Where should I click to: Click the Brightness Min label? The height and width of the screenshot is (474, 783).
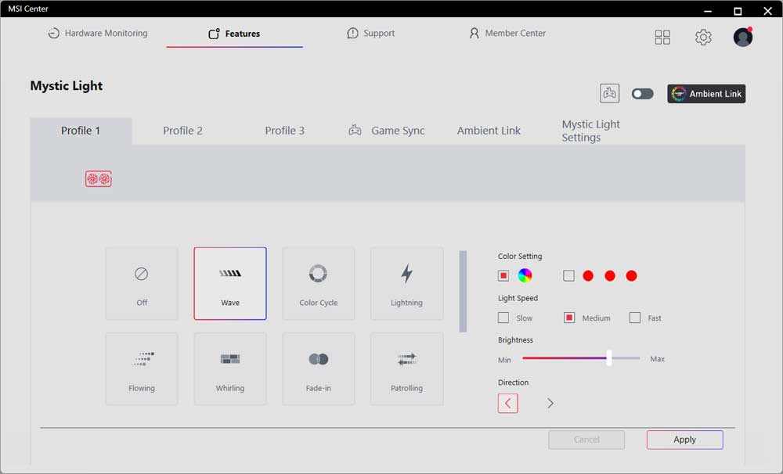504,360
